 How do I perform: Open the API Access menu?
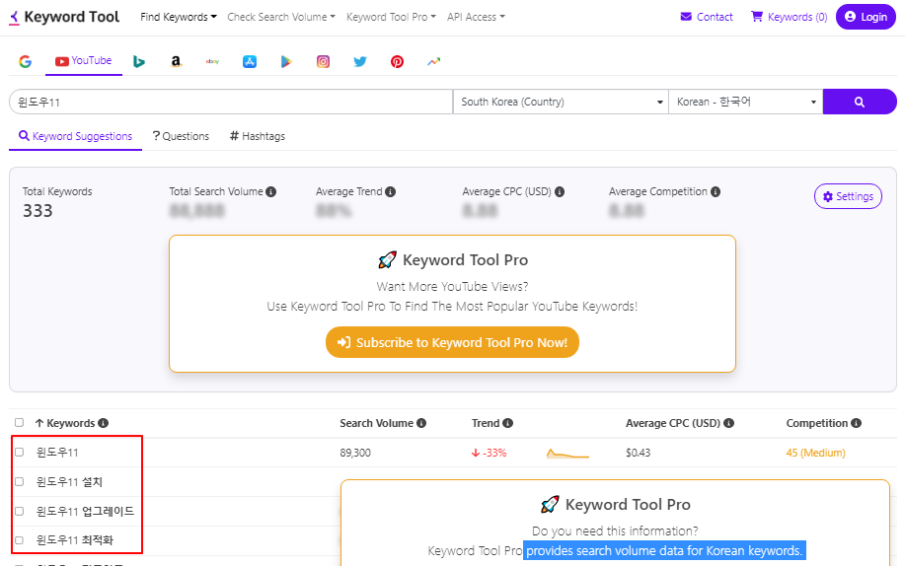coord(476,17)
